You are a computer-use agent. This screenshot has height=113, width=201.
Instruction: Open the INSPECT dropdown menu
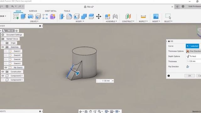click(143, 21)
